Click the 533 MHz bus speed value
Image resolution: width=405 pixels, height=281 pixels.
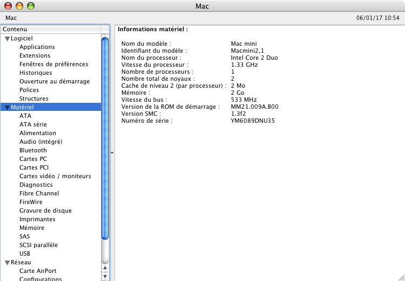pyautogui.click(x=244, y=100)
